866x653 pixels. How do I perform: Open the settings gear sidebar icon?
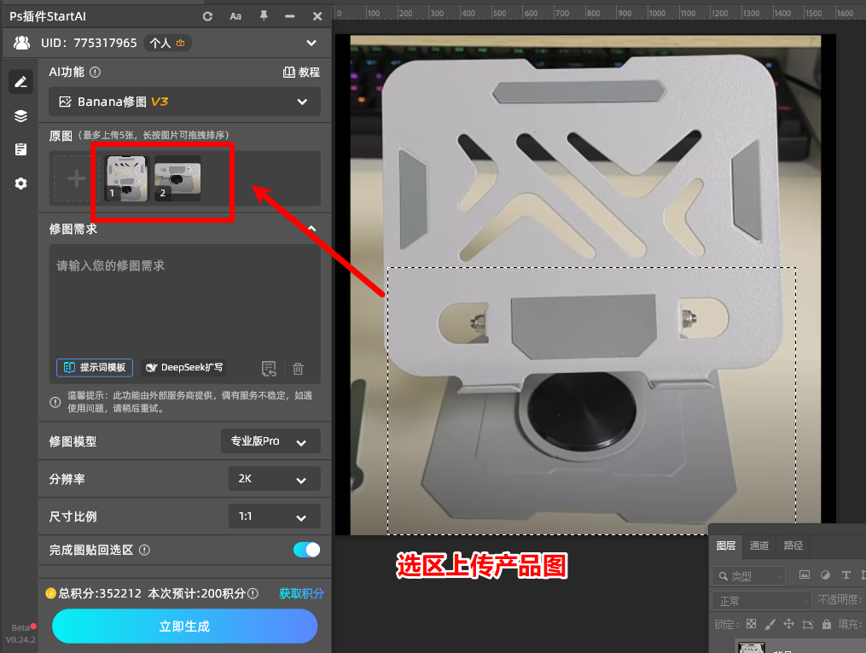click(21, 184)
